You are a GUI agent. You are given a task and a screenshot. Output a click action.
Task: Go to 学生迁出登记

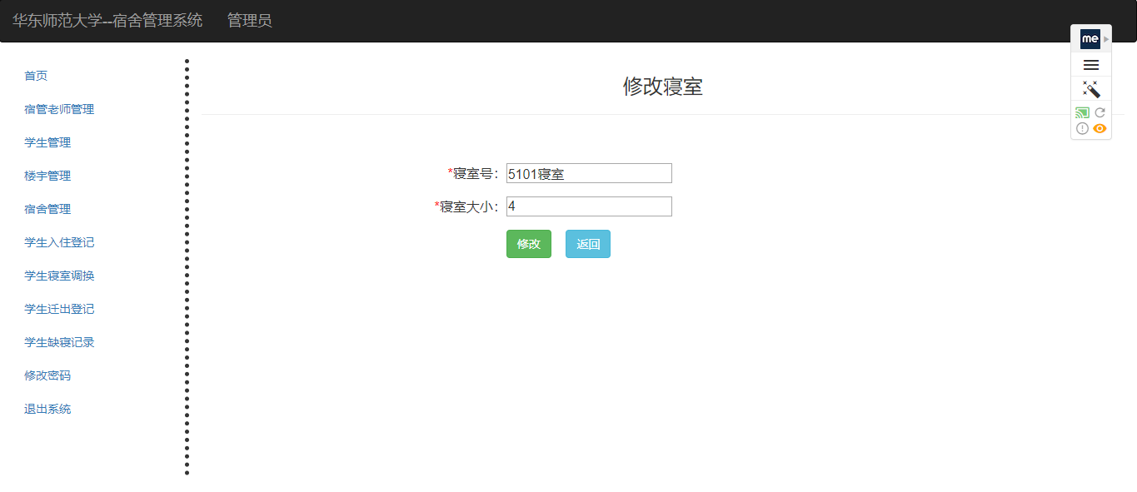click(59, 309)
